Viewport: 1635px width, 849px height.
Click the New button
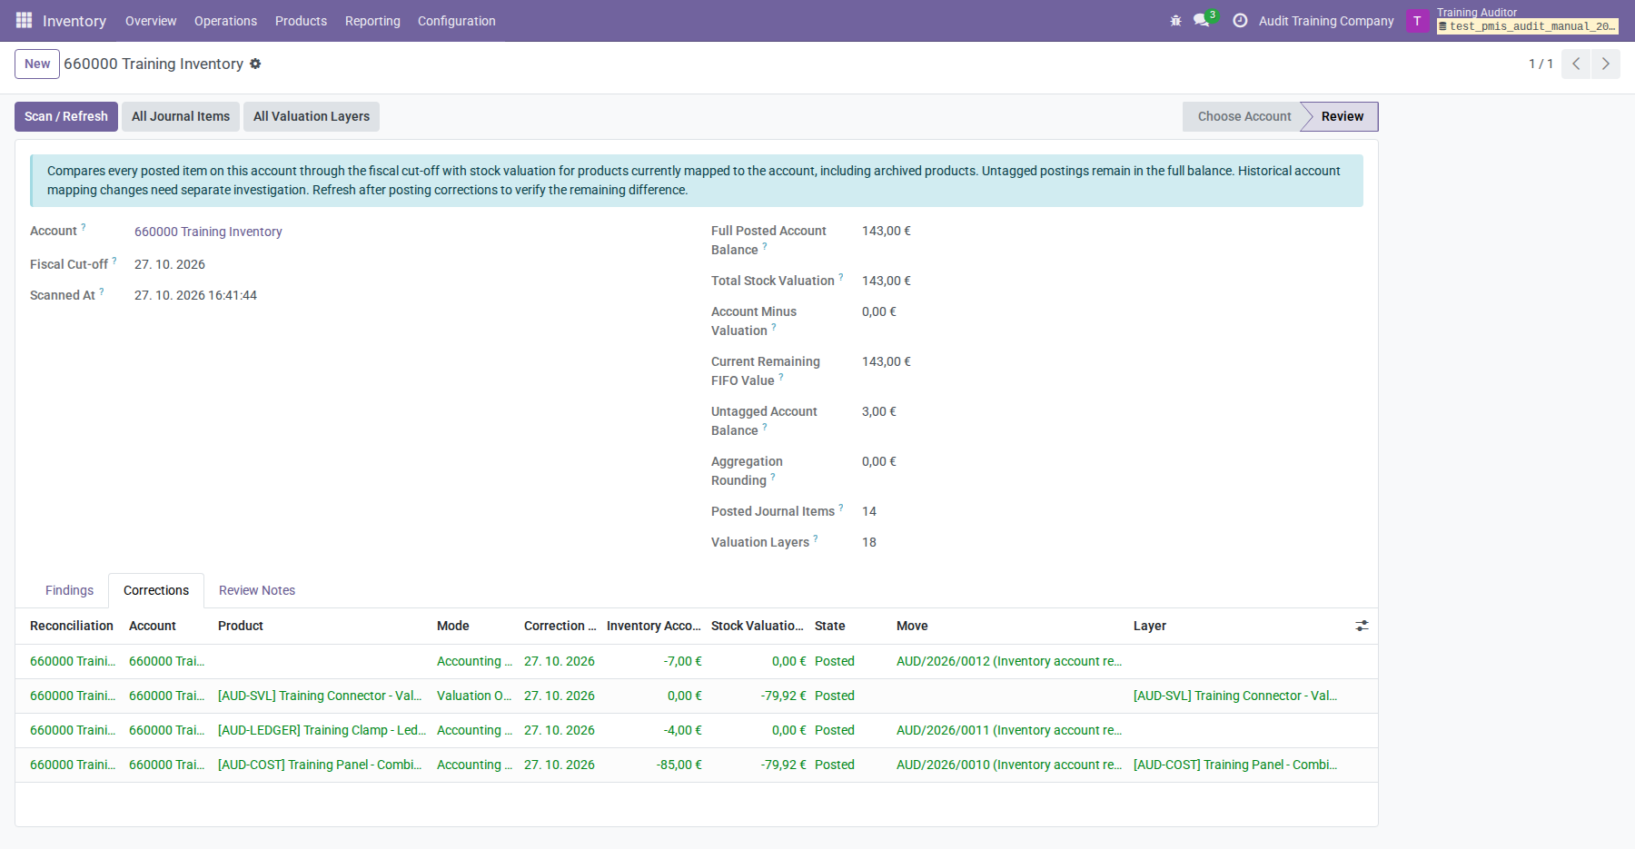[x=37, y=64]
